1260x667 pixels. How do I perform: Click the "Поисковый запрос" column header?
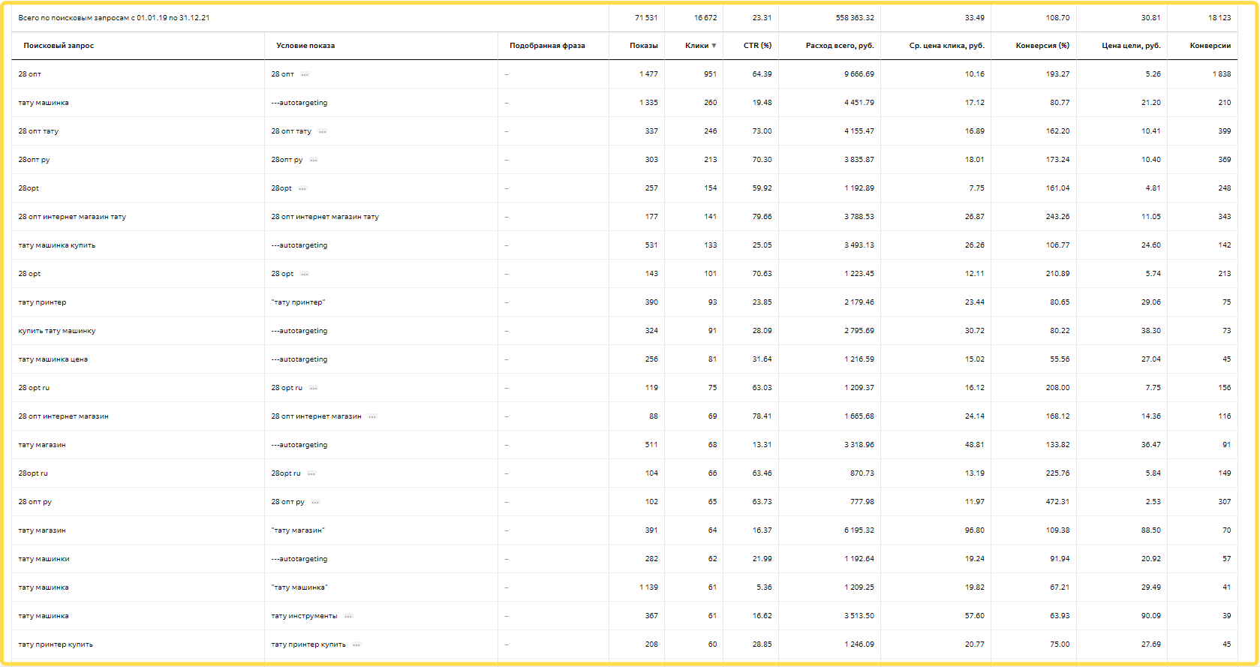(59, 46)
